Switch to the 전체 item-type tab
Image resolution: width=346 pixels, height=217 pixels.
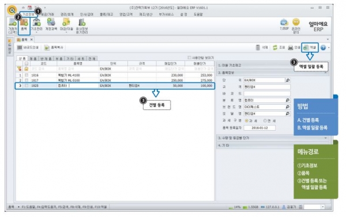92,59
